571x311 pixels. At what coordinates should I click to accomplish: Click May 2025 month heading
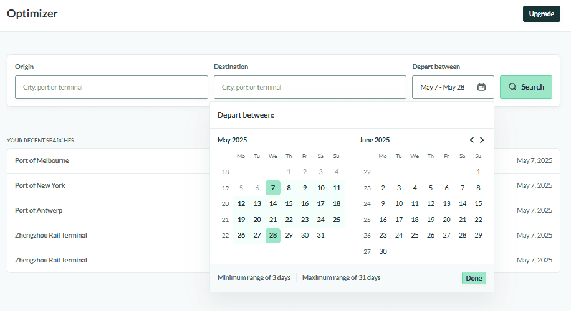(x=232, y=140)
